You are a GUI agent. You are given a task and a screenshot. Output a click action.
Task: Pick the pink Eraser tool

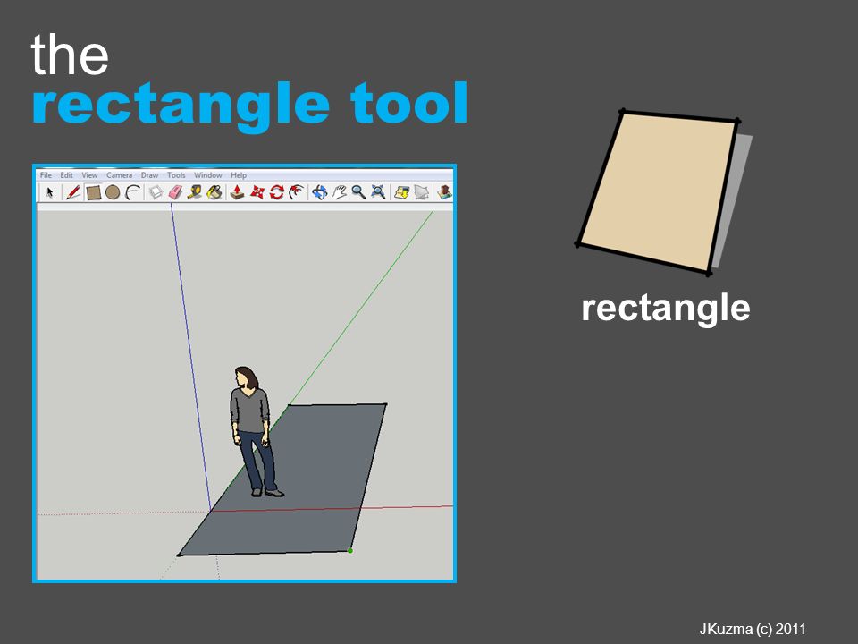175,192
